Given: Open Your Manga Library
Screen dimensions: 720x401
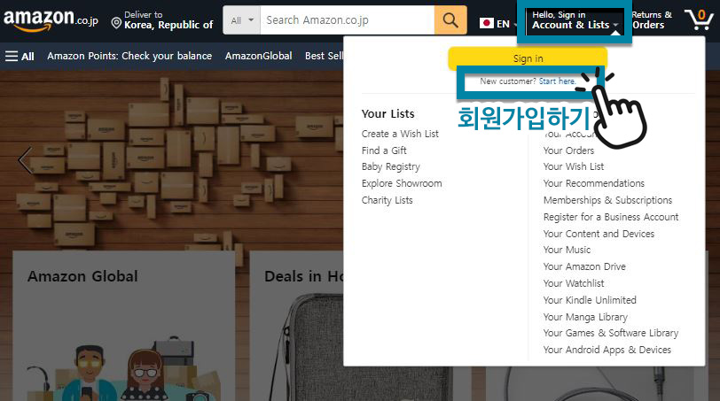Looking at the screenshot, I should point(585,317).
